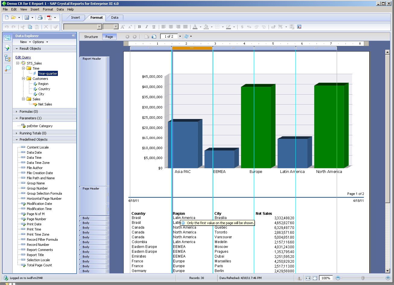This screenshot has width=394, height=285.
Task: Select Page N of M predefined object
Action: pyautogui.click(x=36, y=214)
